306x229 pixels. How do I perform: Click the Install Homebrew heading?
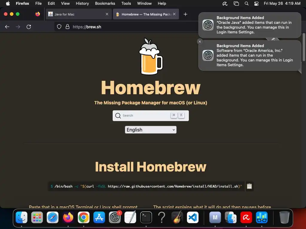click(151, 167)
